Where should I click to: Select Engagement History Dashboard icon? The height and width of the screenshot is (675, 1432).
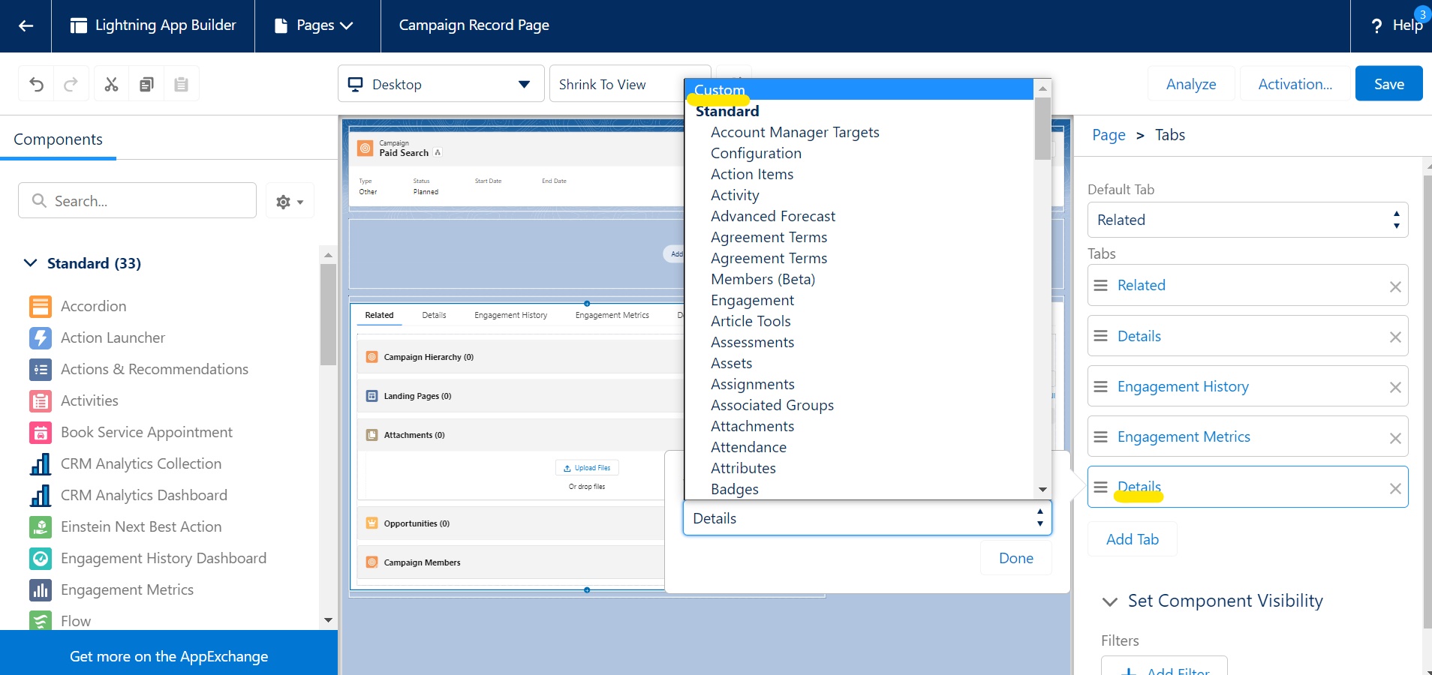point(41,558)
